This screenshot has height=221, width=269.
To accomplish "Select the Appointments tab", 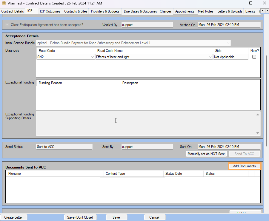I will click(185, 11).
